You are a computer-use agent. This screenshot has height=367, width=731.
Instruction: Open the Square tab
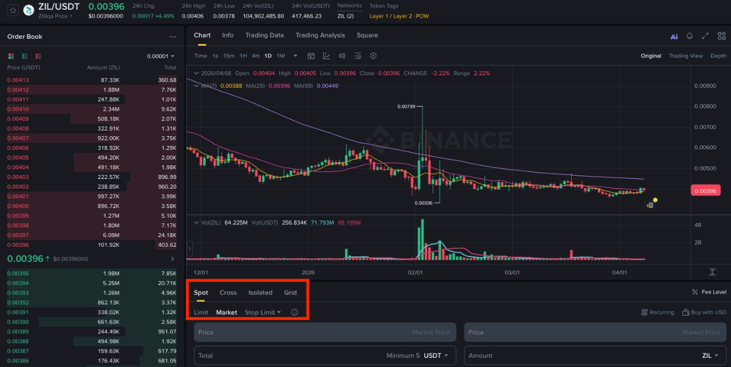(x=367, y=35)
